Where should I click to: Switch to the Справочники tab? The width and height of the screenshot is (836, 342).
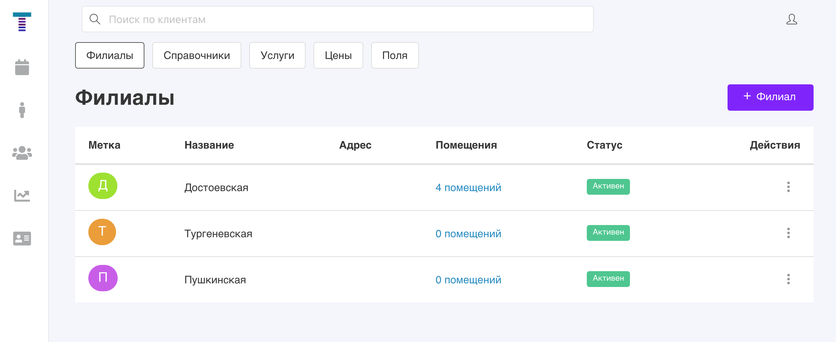pos(196,55)
